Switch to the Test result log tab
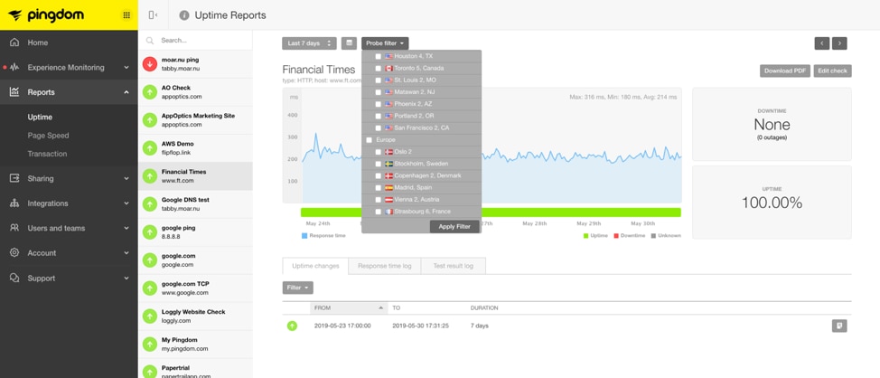880x378 pixels. coord(453,266)
